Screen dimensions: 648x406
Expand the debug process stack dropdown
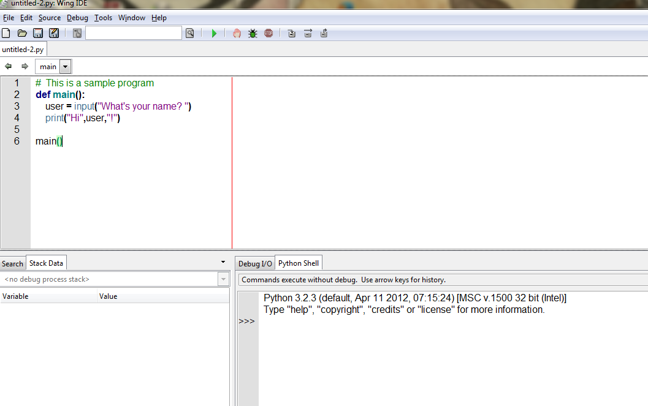click(223, 279)
